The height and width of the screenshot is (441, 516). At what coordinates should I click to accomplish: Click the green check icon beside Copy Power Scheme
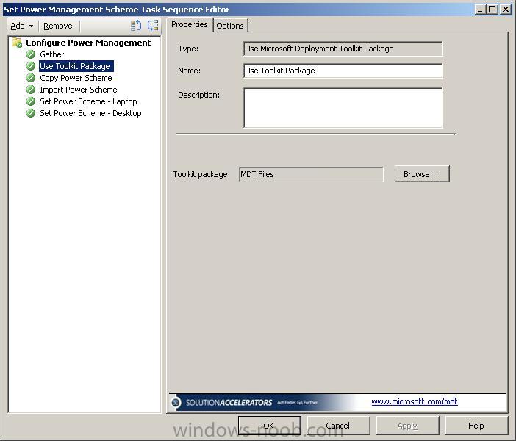pos(31,78)
